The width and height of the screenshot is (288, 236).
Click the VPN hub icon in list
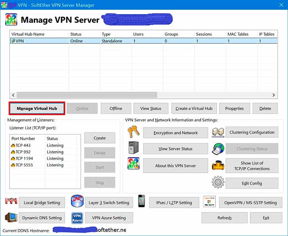(13, 41)
